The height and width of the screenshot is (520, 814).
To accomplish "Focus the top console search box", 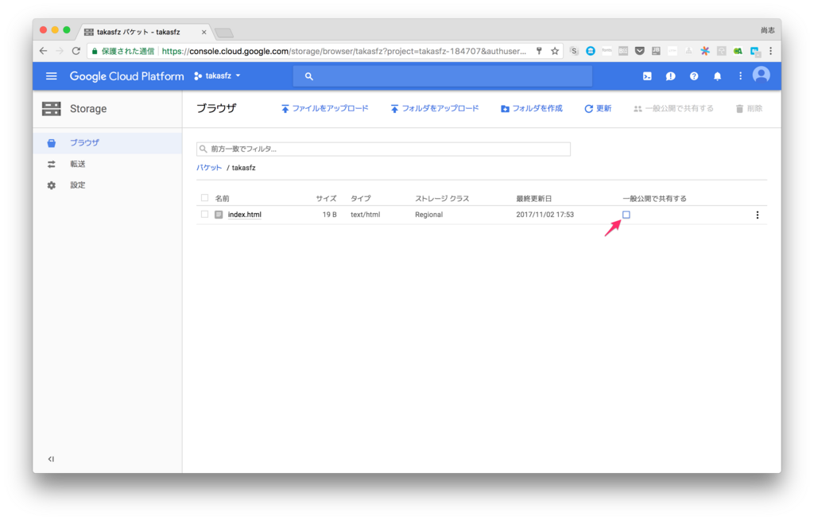I will [443, 76].
